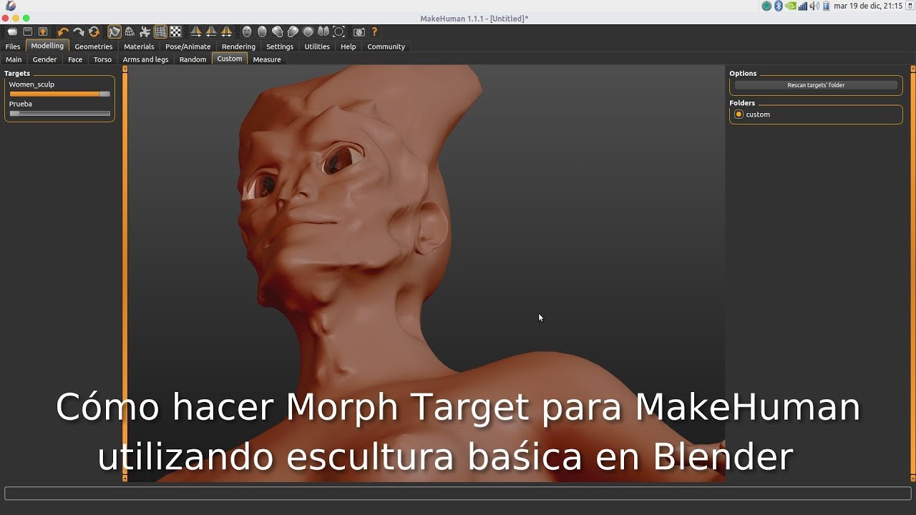Select the Arms and legs sub-tab

tap(145, 59)
